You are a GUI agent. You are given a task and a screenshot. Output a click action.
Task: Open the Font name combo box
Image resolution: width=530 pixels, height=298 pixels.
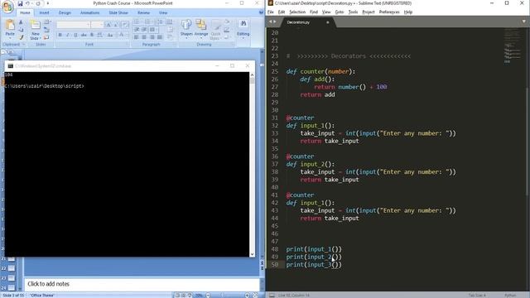[x=74, y=25]
